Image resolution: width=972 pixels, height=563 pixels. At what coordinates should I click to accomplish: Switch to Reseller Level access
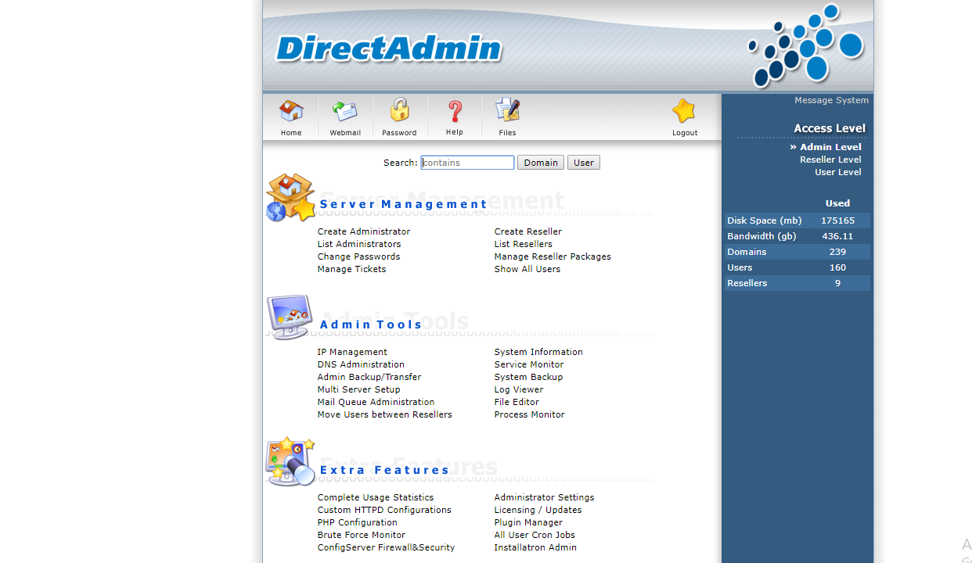click(x=830, y=160)
